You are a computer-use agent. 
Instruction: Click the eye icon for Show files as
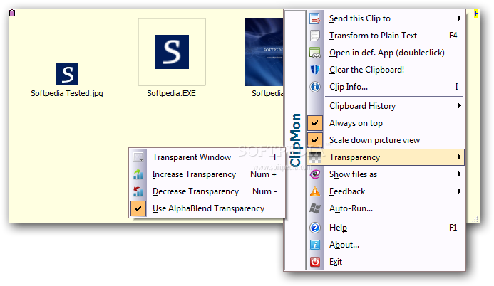click(315, 174)
